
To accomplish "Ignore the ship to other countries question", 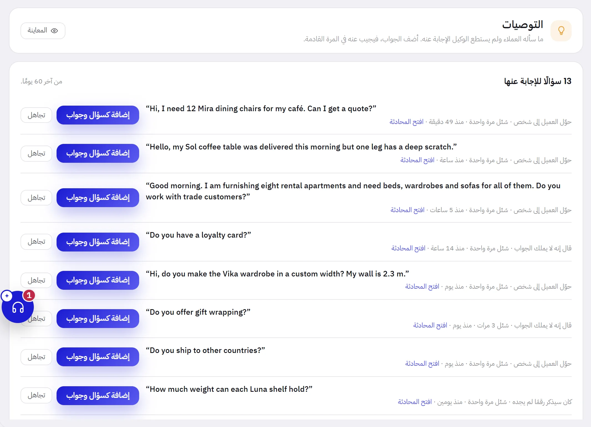I will pos(36,357).
